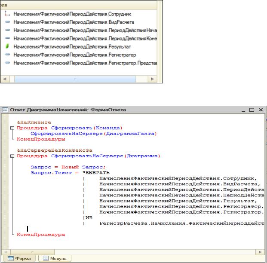Image resolution: width=267 pixels, height=263 pixels.
Task: Select the list row ending in ПериодДействияКоне
Action: coord(85,39)
